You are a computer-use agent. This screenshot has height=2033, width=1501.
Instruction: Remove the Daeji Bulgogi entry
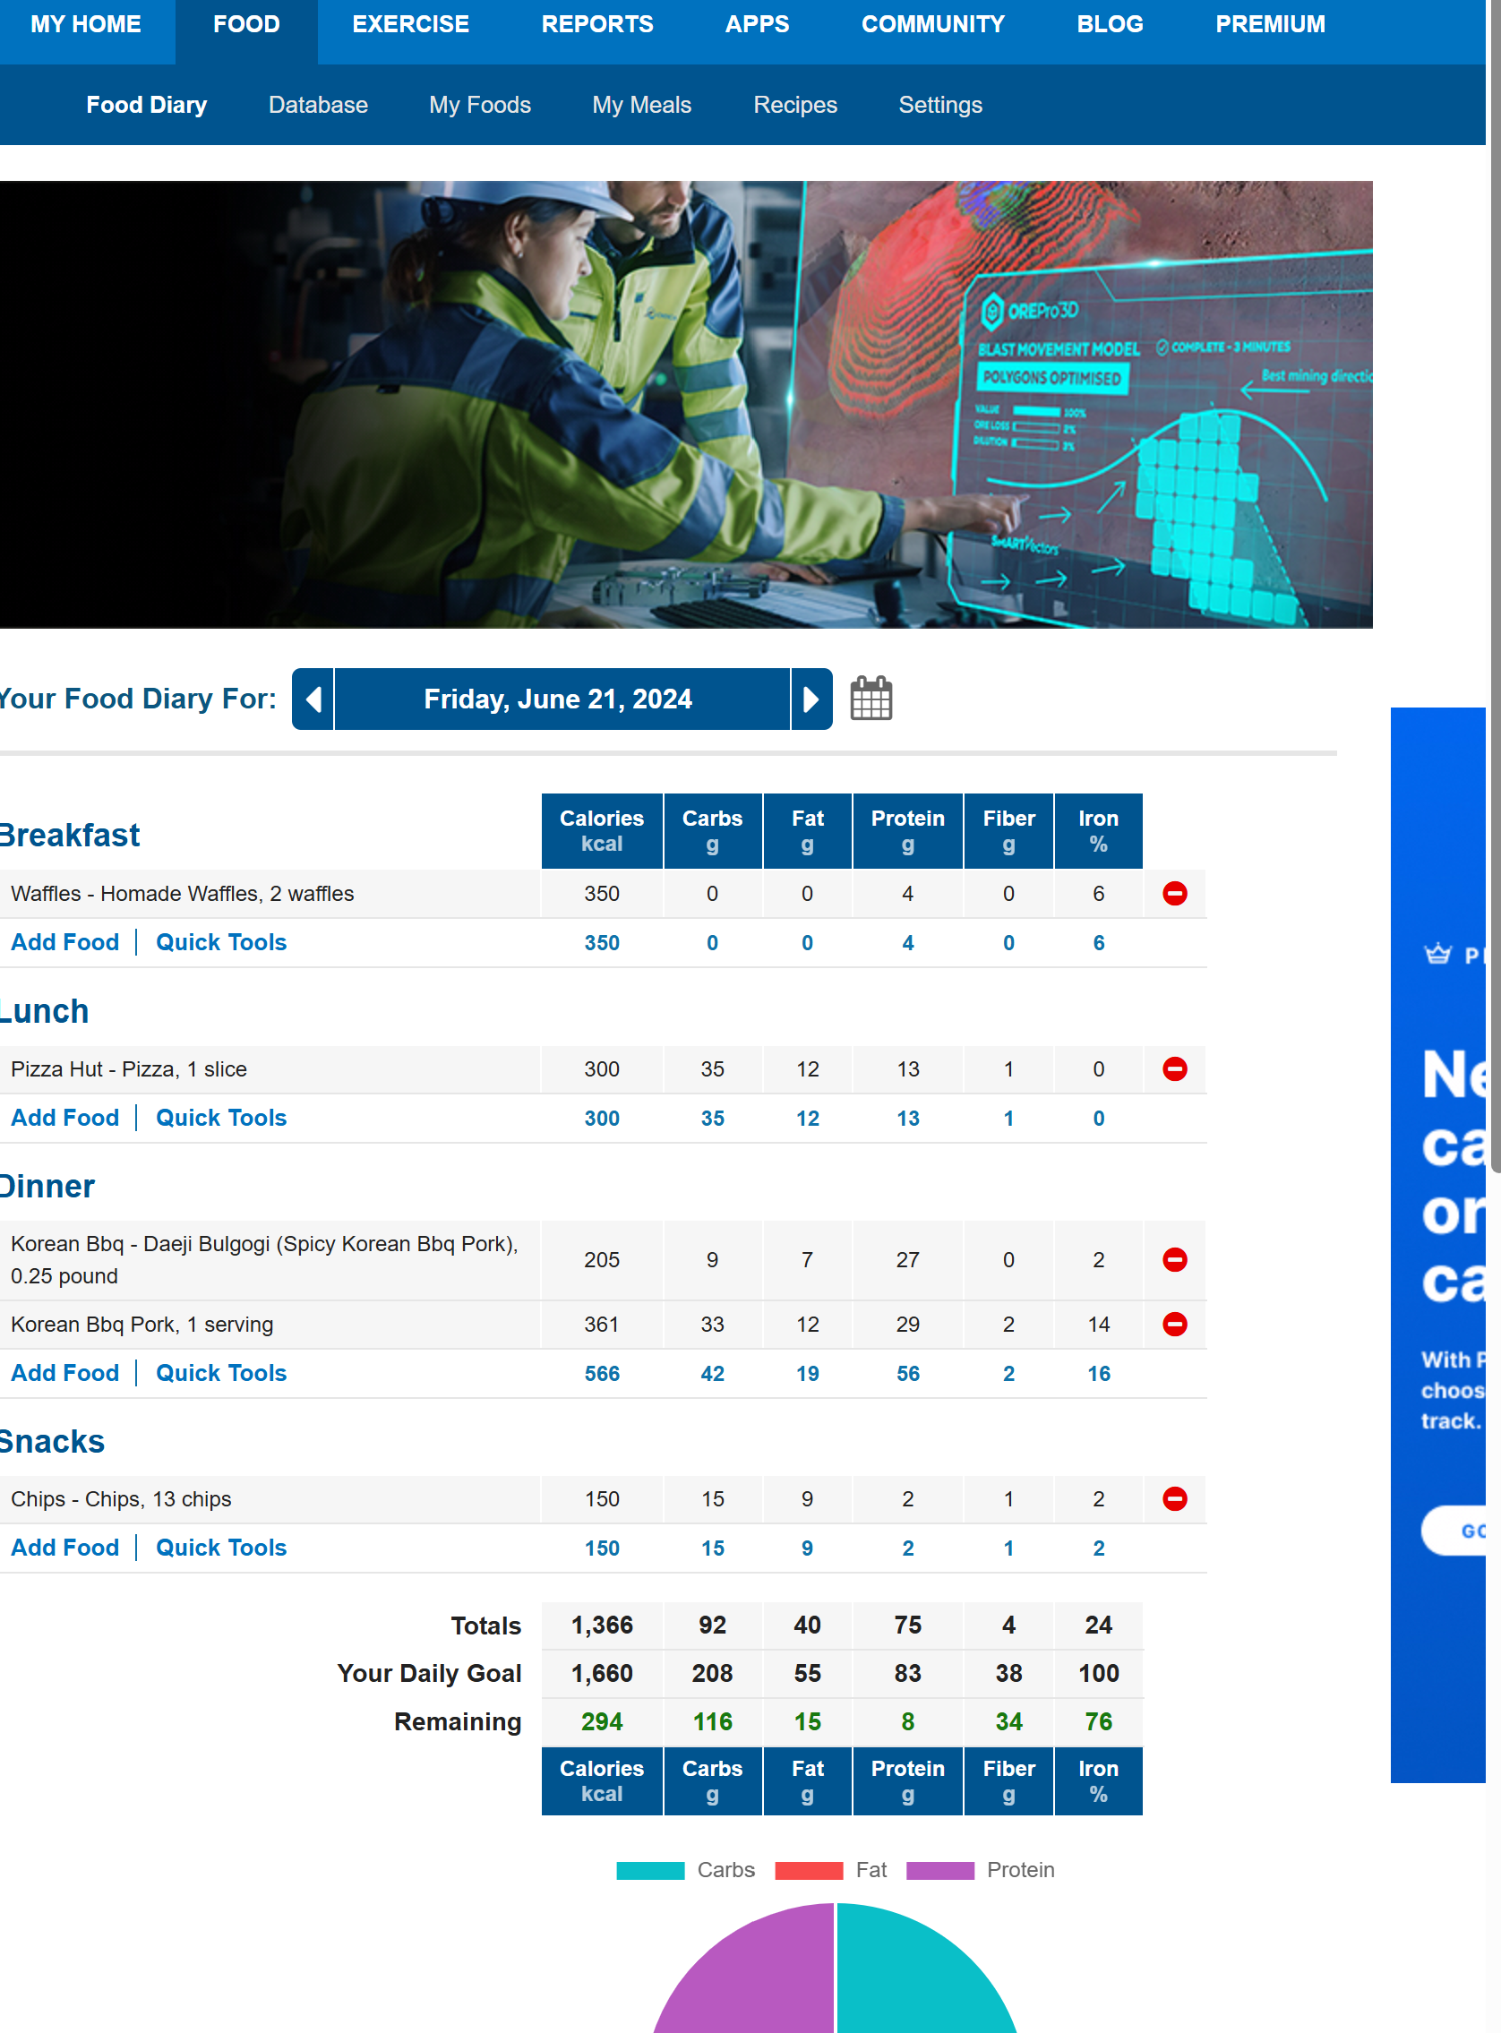click(1174, 1259)
